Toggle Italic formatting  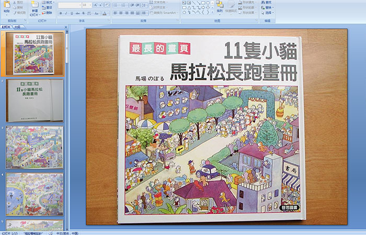click(x=66, y=13)
